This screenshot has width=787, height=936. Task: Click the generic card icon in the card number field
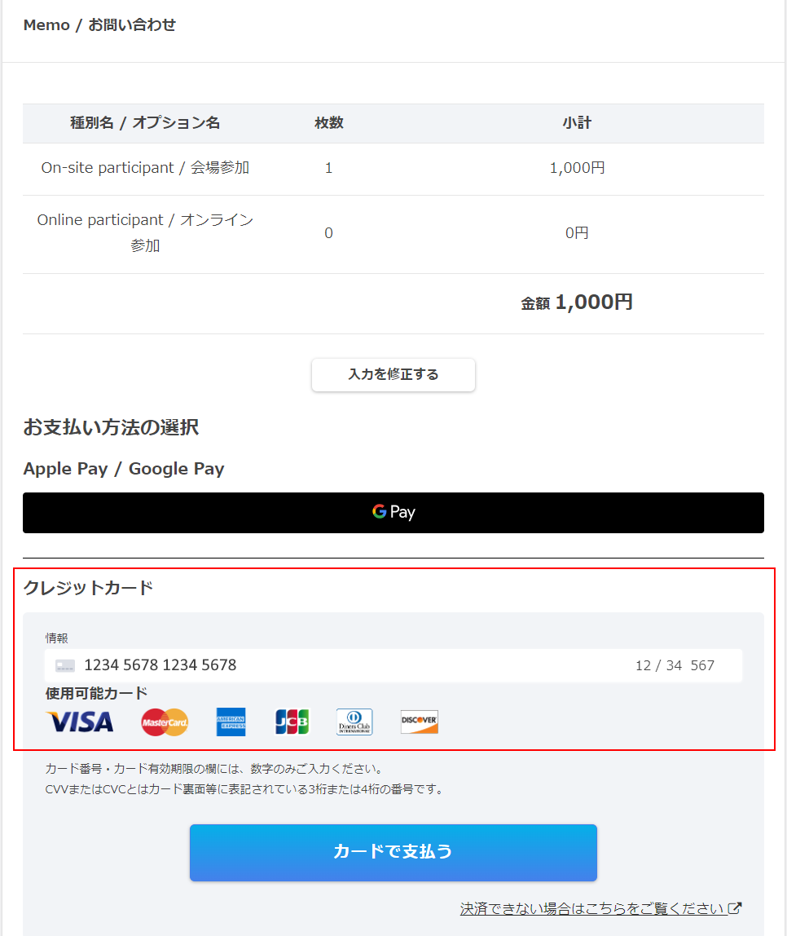(x=65, y=665)
